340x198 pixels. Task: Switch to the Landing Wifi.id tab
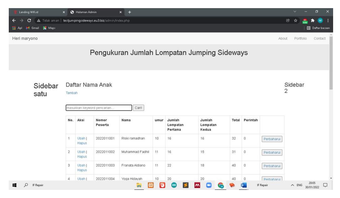[38, 12]
